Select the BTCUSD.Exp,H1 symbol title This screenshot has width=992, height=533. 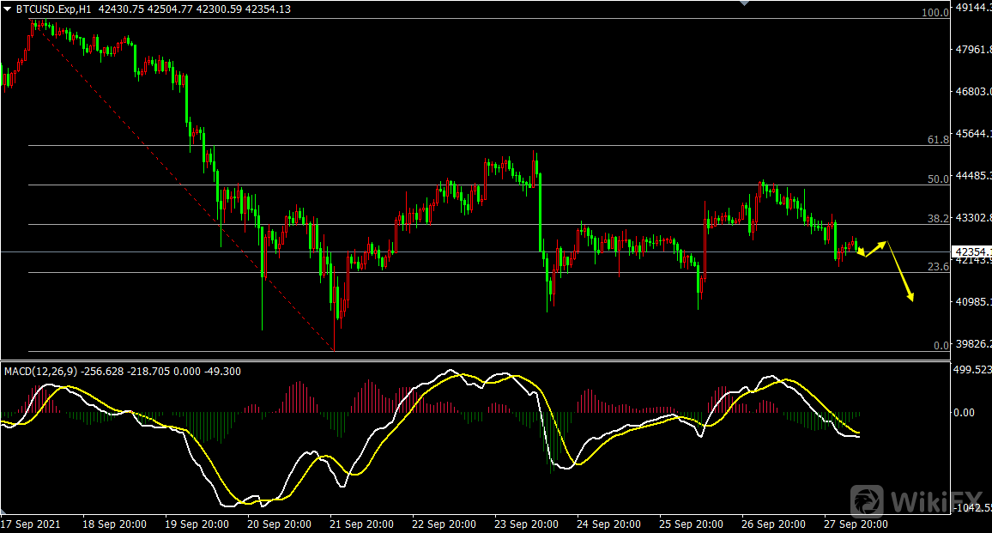(x=54, y=9)
